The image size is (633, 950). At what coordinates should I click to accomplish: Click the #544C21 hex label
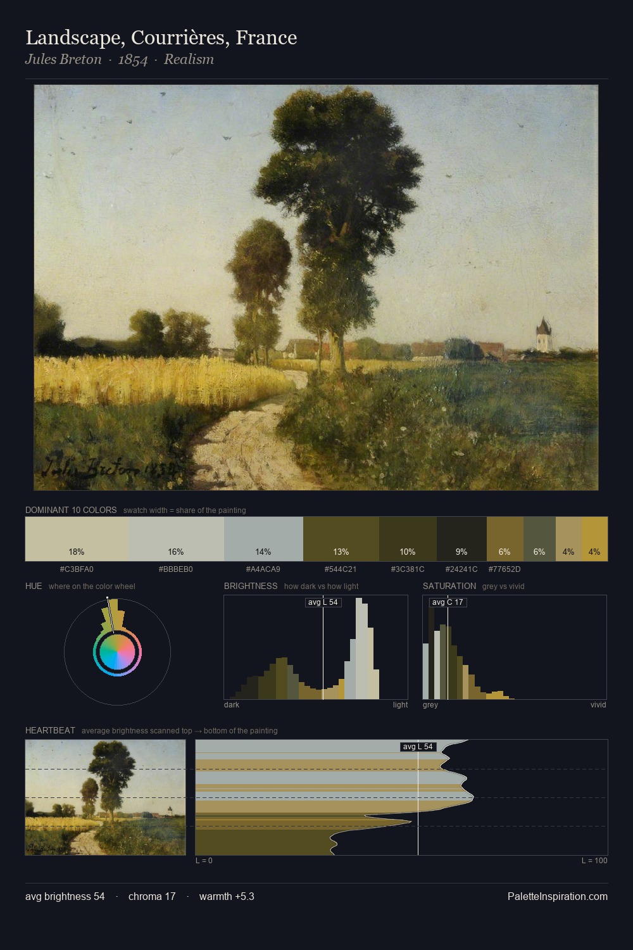[341, 569]
